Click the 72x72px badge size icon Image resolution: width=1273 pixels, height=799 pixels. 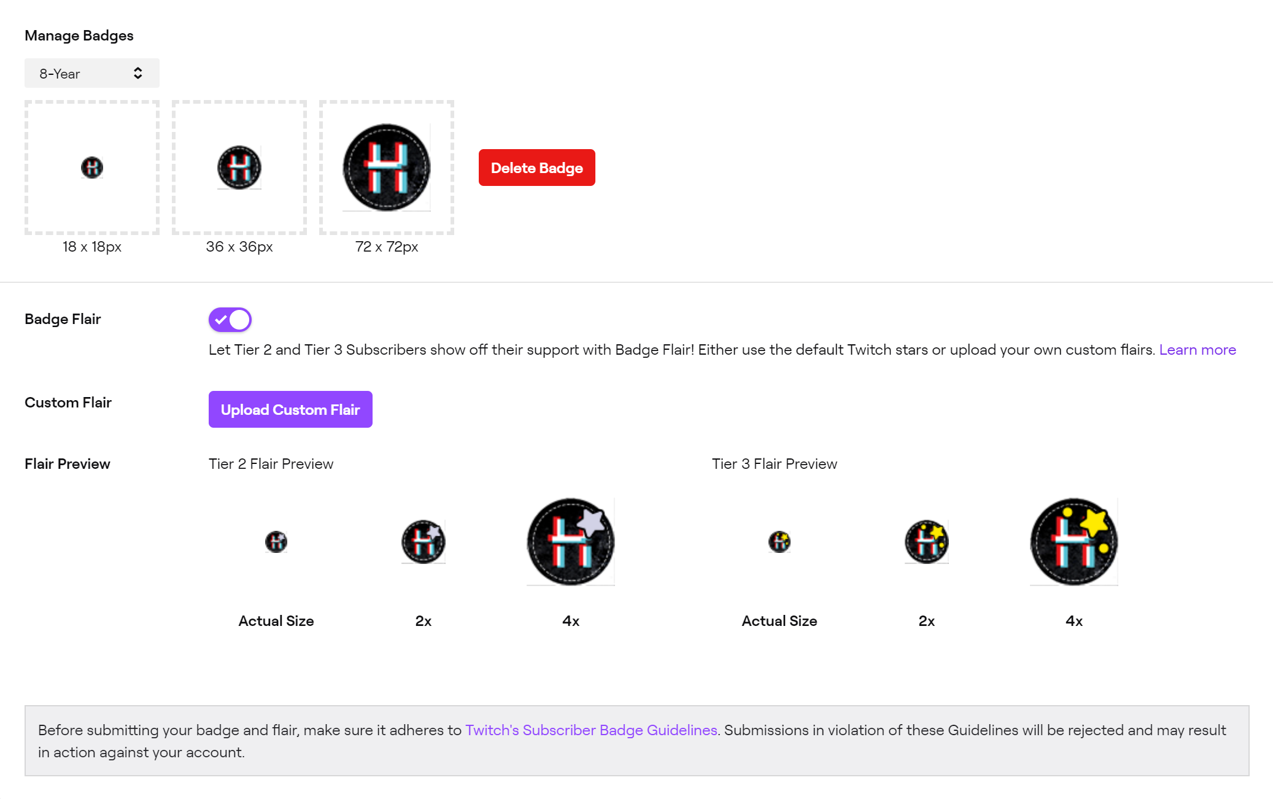click(385, 167)
